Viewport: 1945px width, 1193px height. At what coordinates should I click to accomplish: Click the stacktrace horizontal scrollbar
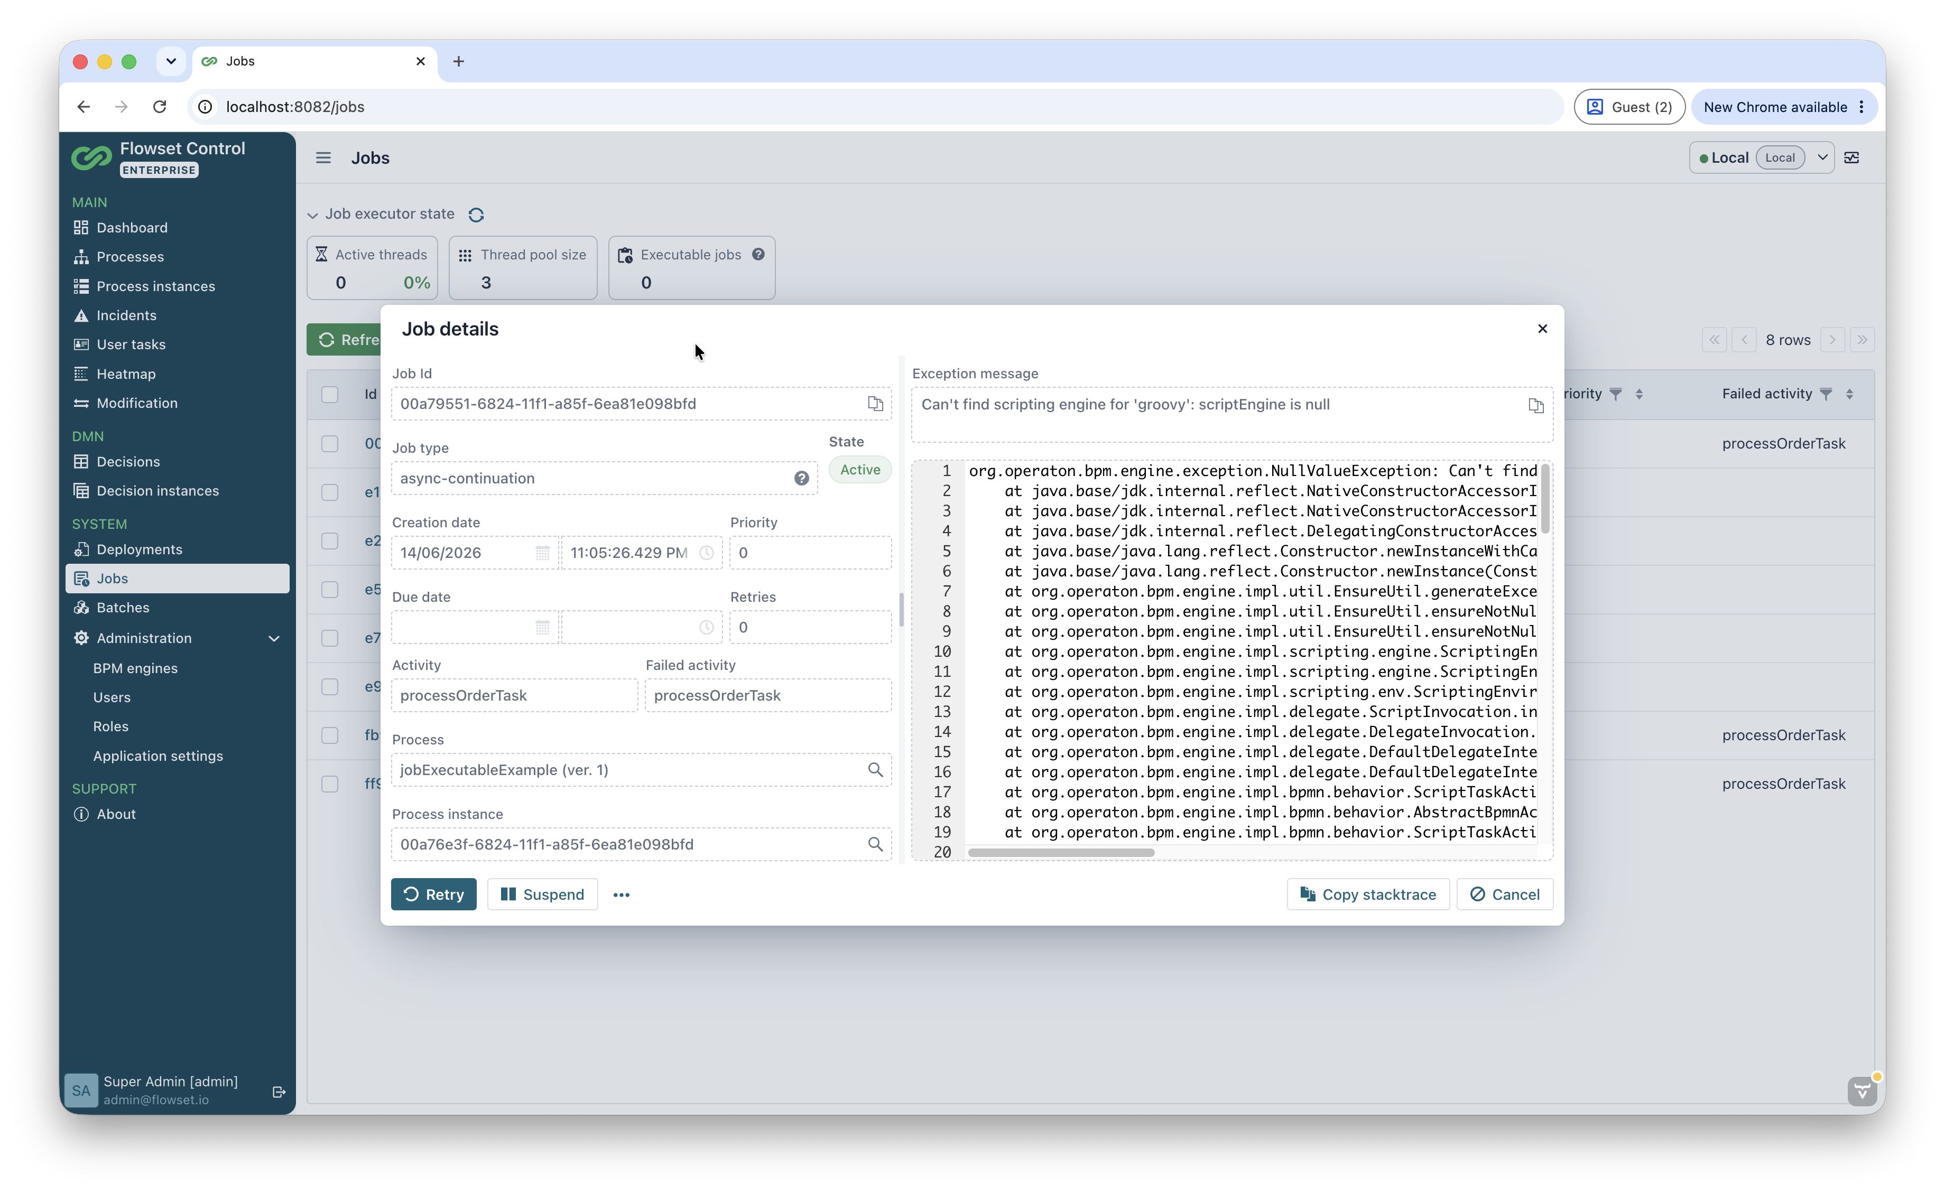click(x=1061, y=852)
